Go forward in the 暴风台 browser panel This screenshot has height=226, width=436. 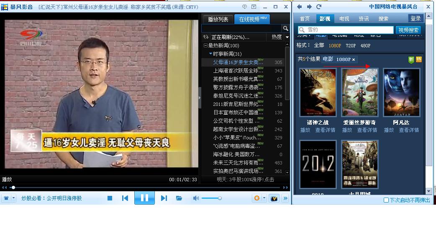pos(309,7)
